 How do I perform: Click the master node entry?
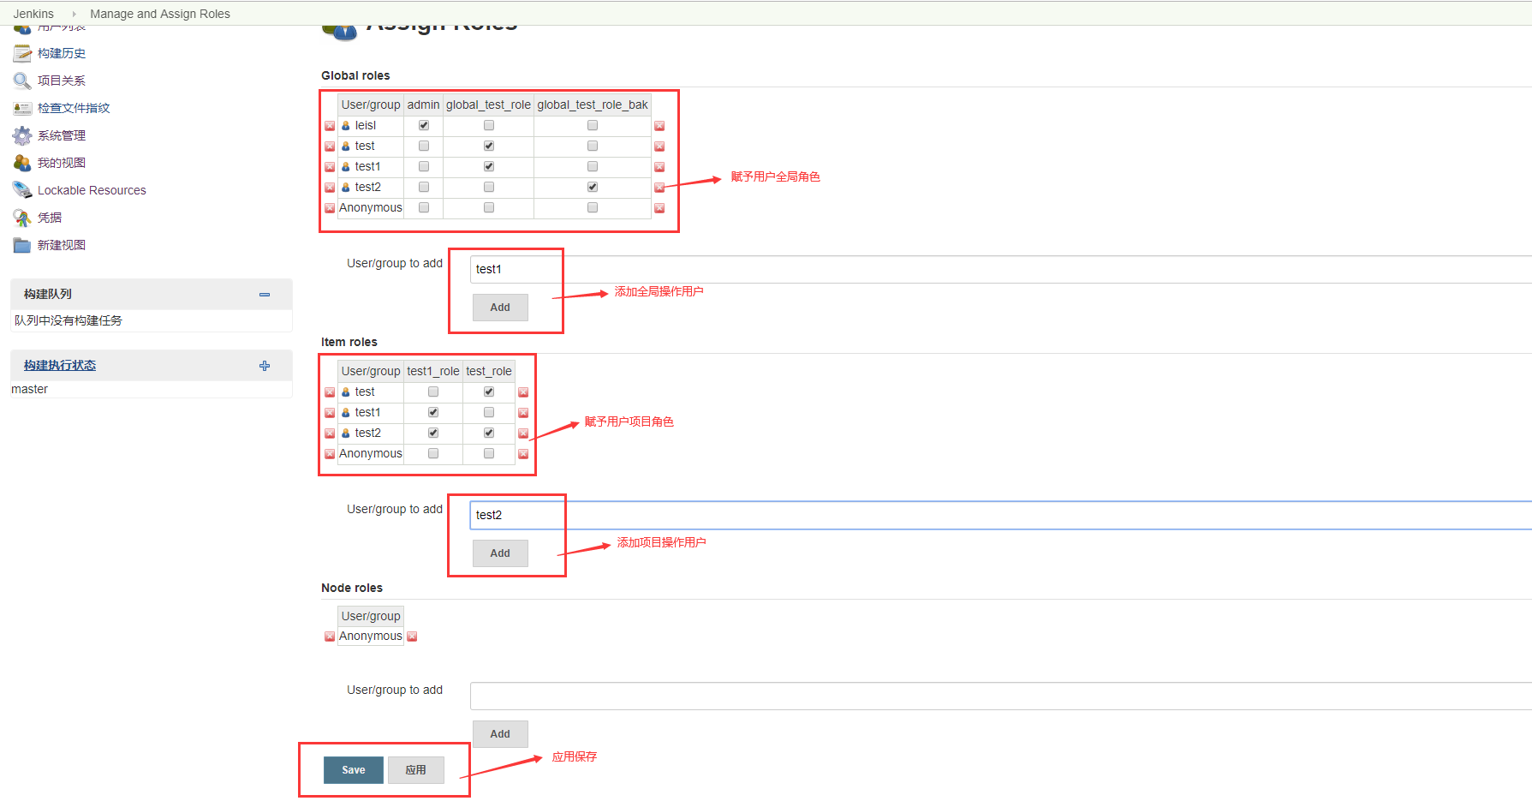tap(30, 389)
